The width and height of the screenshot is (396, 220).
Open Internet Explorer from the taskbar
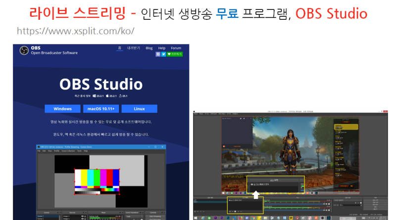tap(203, 218)
